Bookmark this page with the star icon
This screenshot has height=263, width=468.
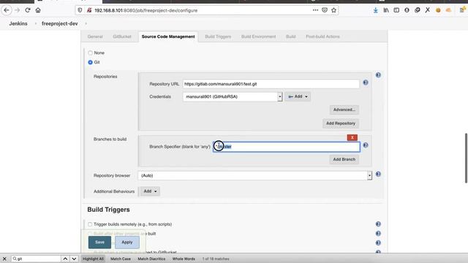[x=333, y=10]
